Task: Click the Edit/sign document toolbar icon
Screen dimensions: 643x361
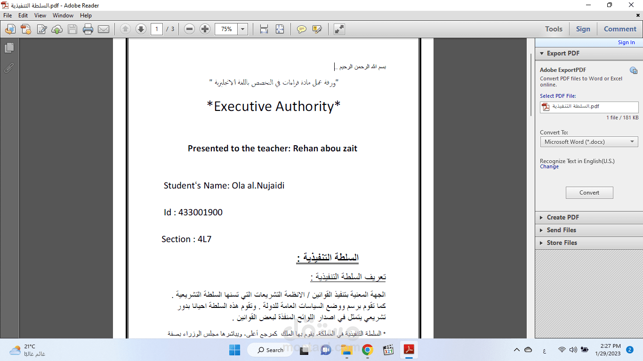Action: point(41,29)
